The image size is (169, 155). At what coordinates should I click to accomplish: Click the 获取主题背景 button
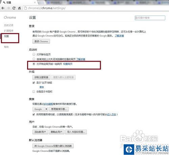[41, 77]
